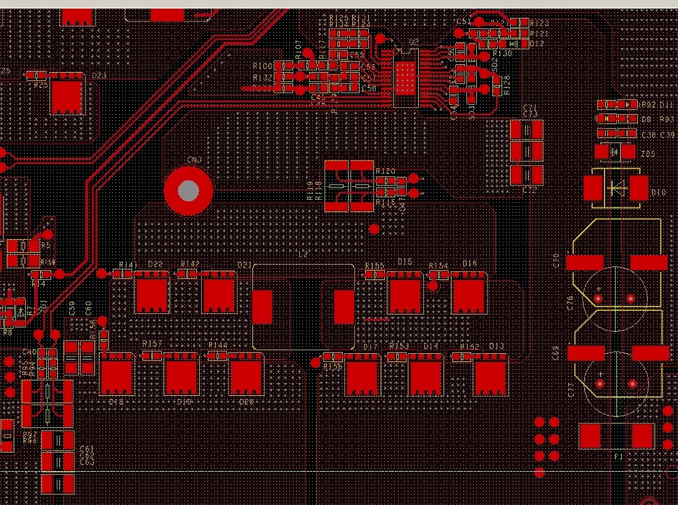Screen dimensions: 678x505
Task: Click the C61 designator text
Action: pos(87,449)
